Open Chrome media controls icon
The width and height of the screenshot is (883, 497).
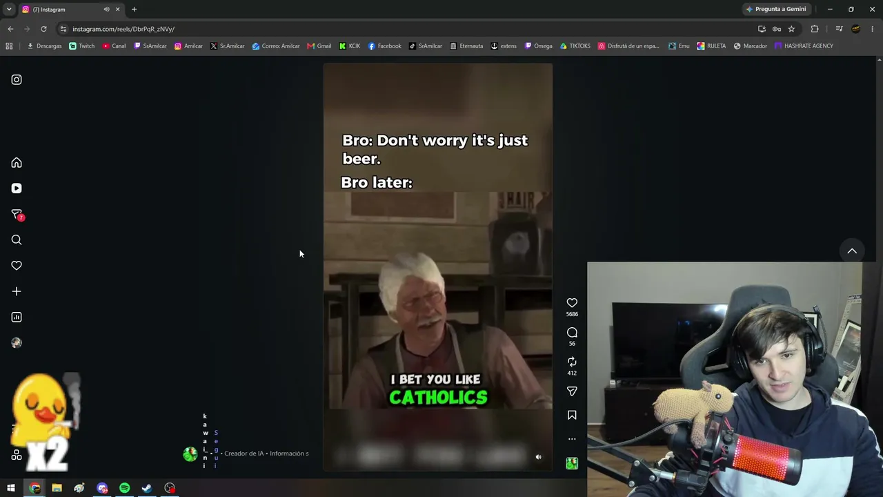click(839, 29)
